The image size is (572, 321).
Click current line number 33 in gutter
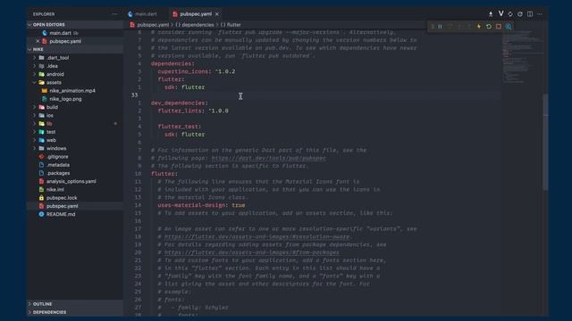click(x=135, y=95)
